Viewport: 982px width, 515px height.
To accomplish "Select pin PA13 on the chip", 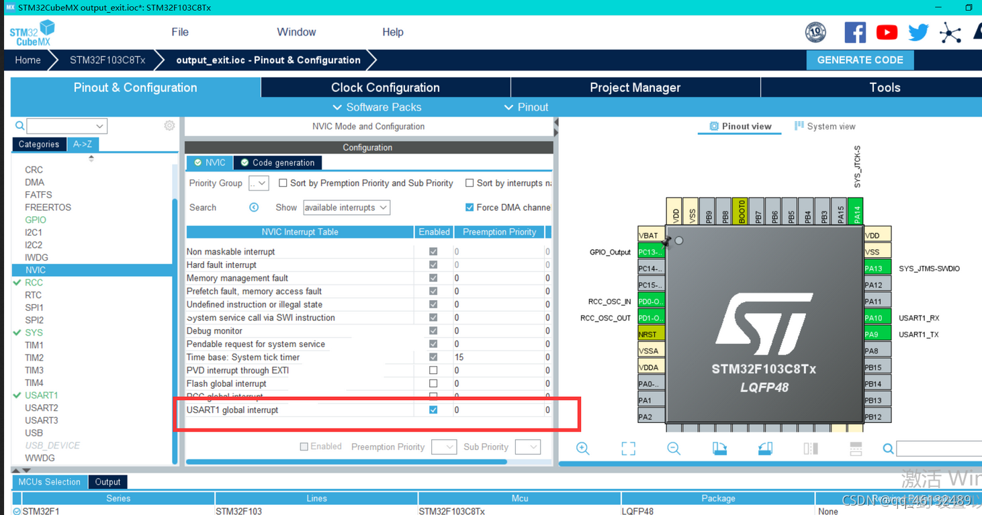I will 877,268.
